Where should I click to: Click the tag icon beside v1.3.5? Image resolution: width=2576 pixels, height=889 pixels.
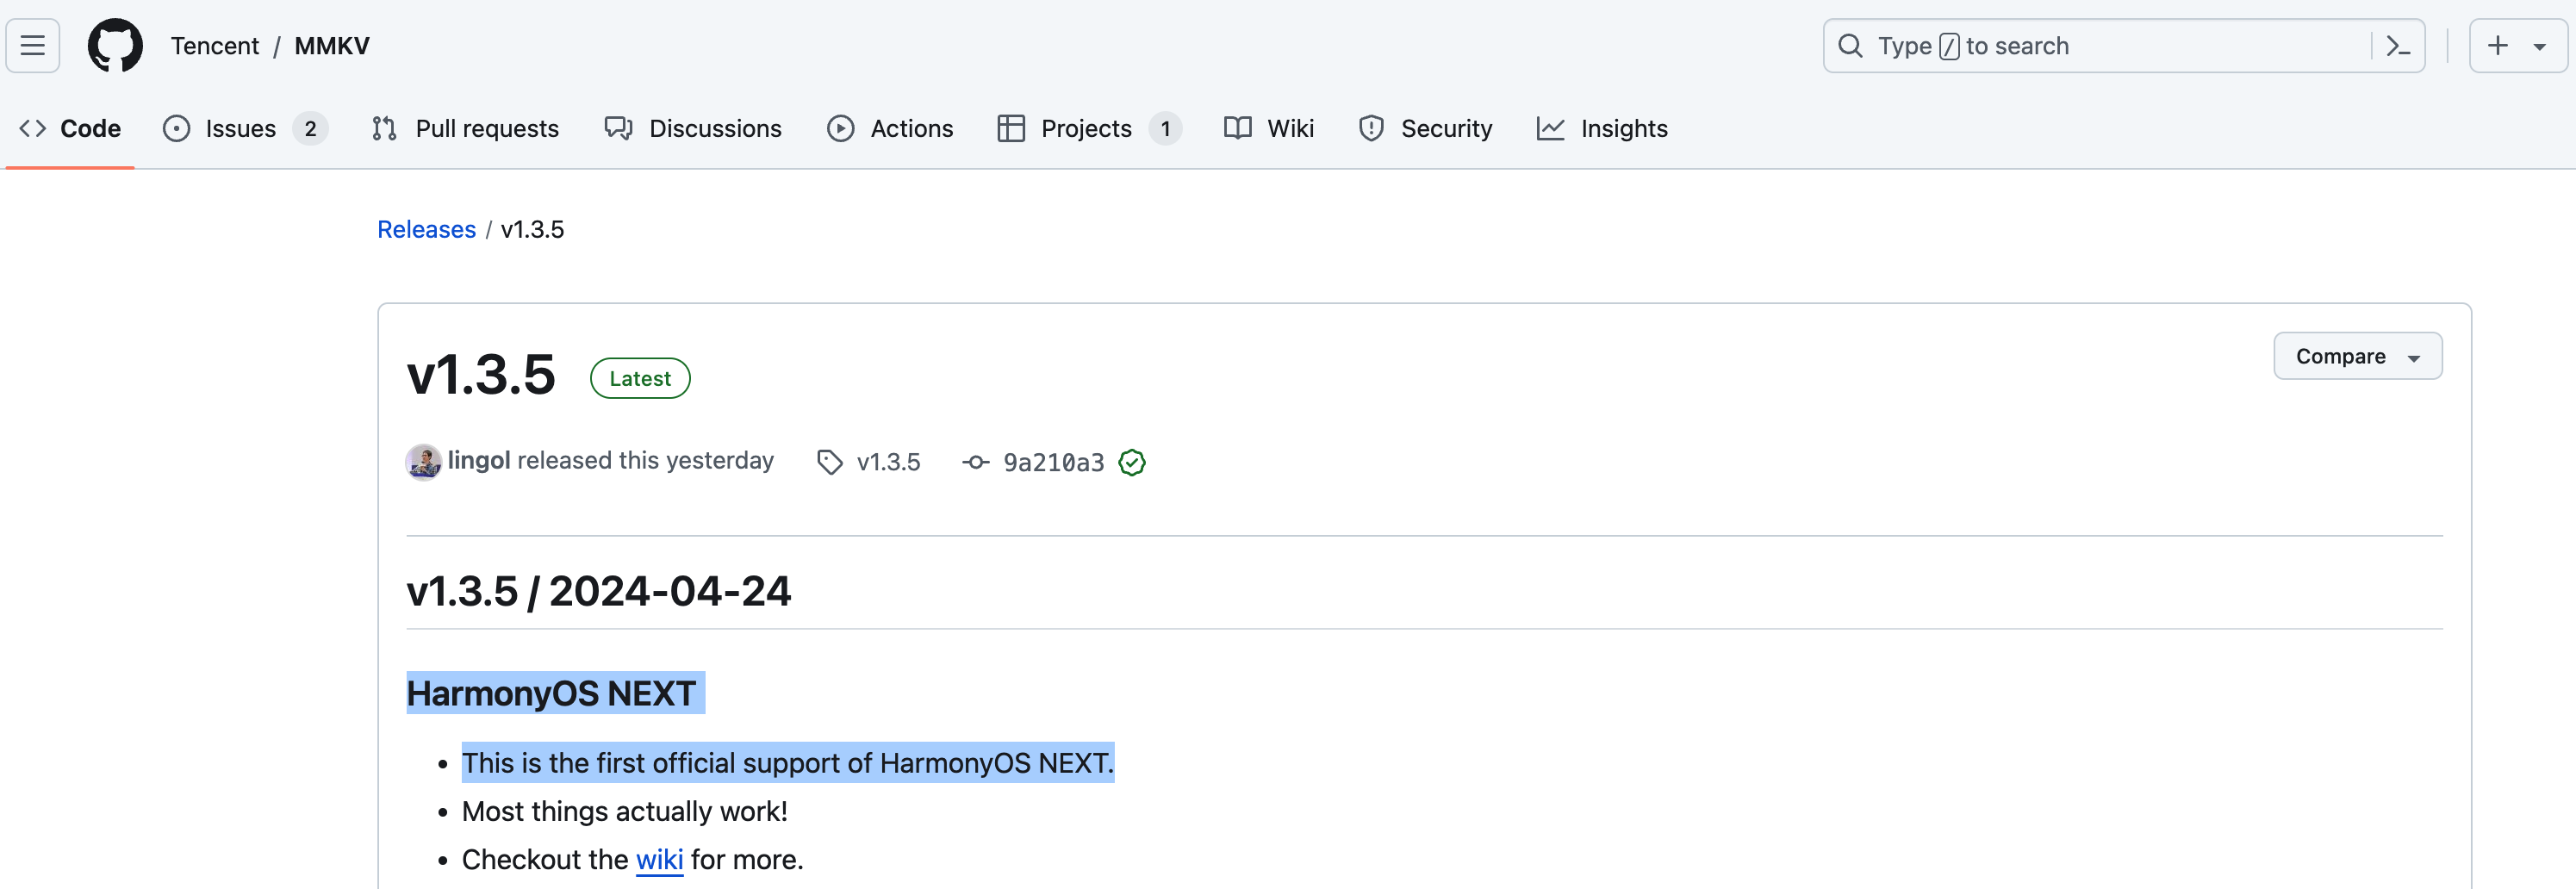[829, 463]
